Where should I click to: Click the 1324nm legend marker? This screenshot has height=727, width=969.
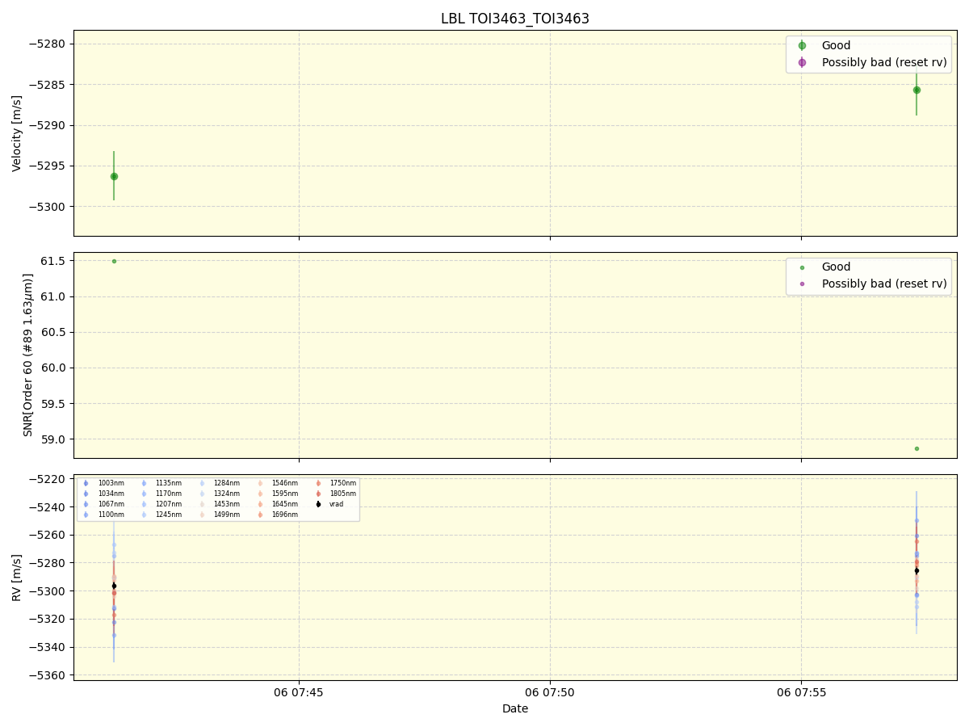202,494
